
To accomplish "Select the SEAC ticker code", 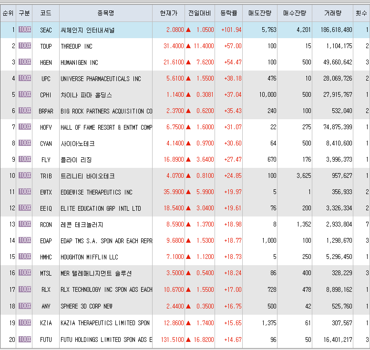I will [x=46, y=30].
